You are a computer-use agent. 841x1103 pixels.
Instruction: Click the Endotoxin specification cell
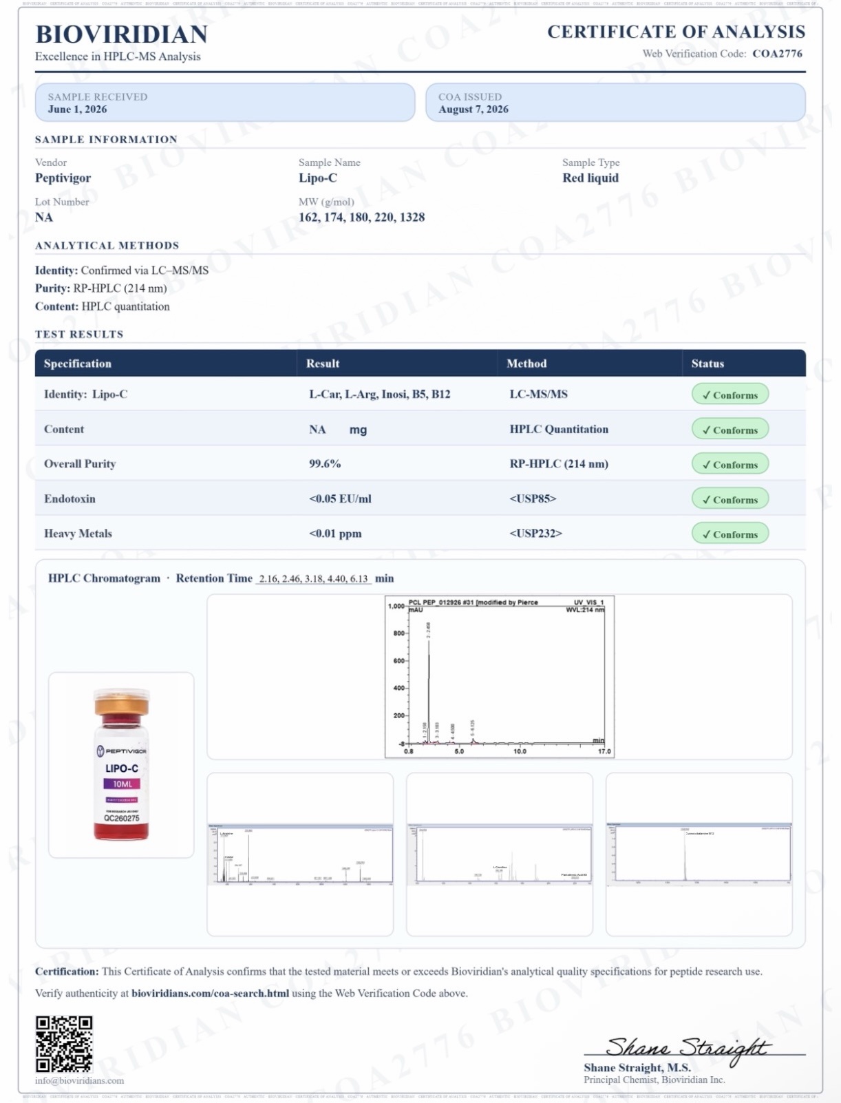(x=70, y=498)
